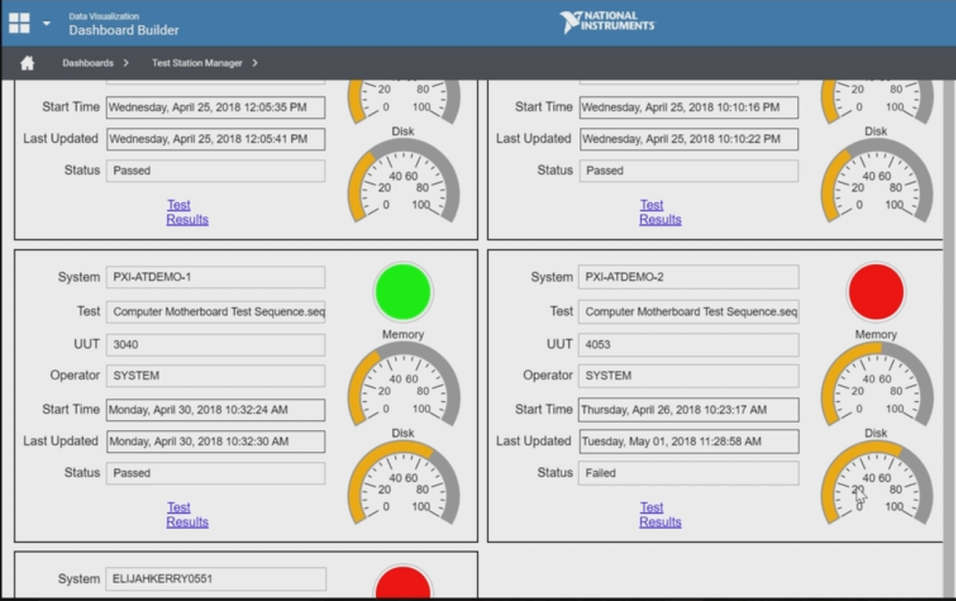Click red status LED for PXI-ATDEMO-2
The width and height of the screenshot is (956, 601).
(x=876, y=292)
